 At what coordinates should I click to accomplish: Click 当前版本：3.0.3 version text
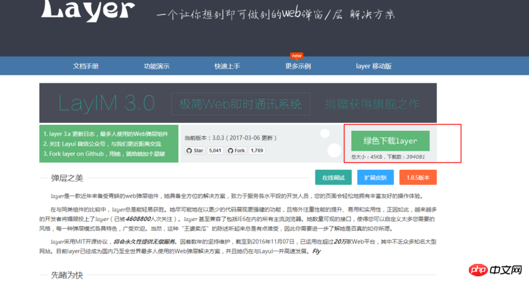click(230, 138)
